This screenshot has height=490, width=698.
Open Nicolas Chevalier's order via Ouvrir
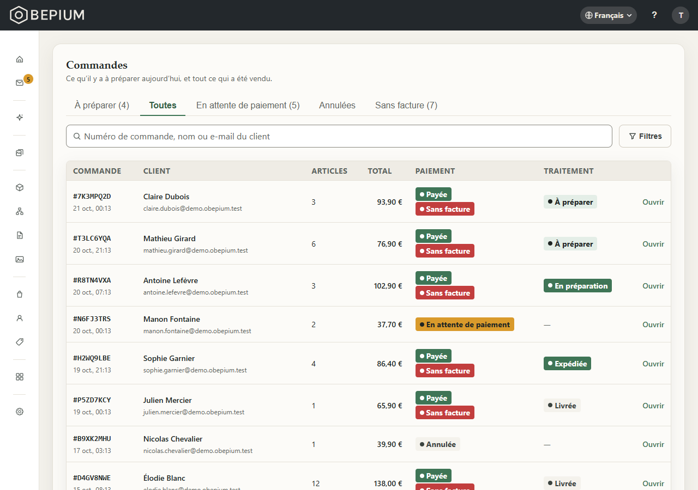pos(653,444)
